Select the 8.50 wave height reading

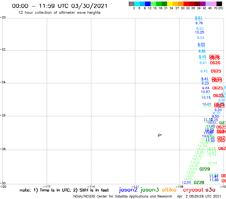[200, 28]
